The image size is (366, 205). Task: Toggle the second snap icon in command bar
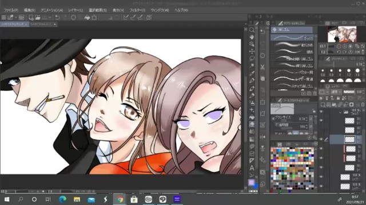click(133, 18)
